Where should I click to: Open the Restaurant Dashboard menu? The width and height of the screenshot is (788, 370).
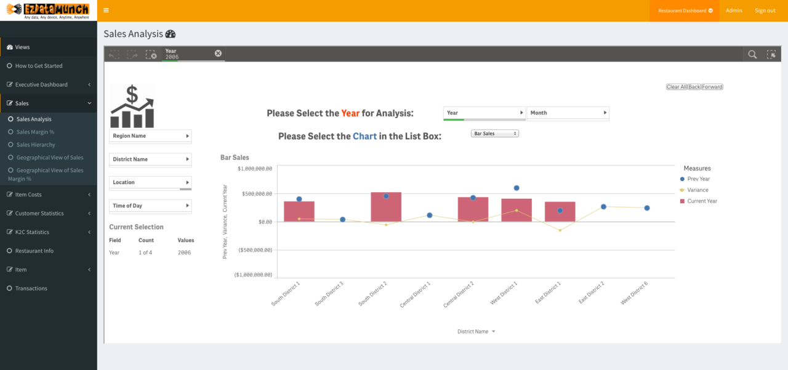[x=683, y=10]
